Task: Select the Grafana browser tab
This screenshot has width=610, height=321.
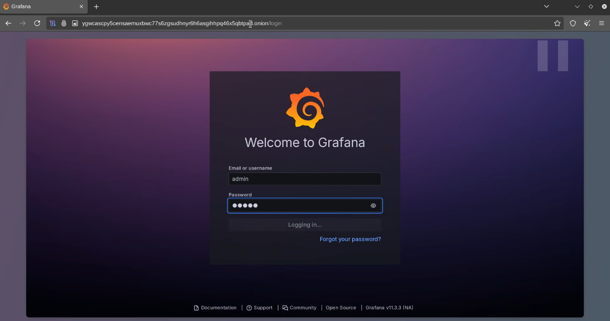Action: [x=43, y=7]
